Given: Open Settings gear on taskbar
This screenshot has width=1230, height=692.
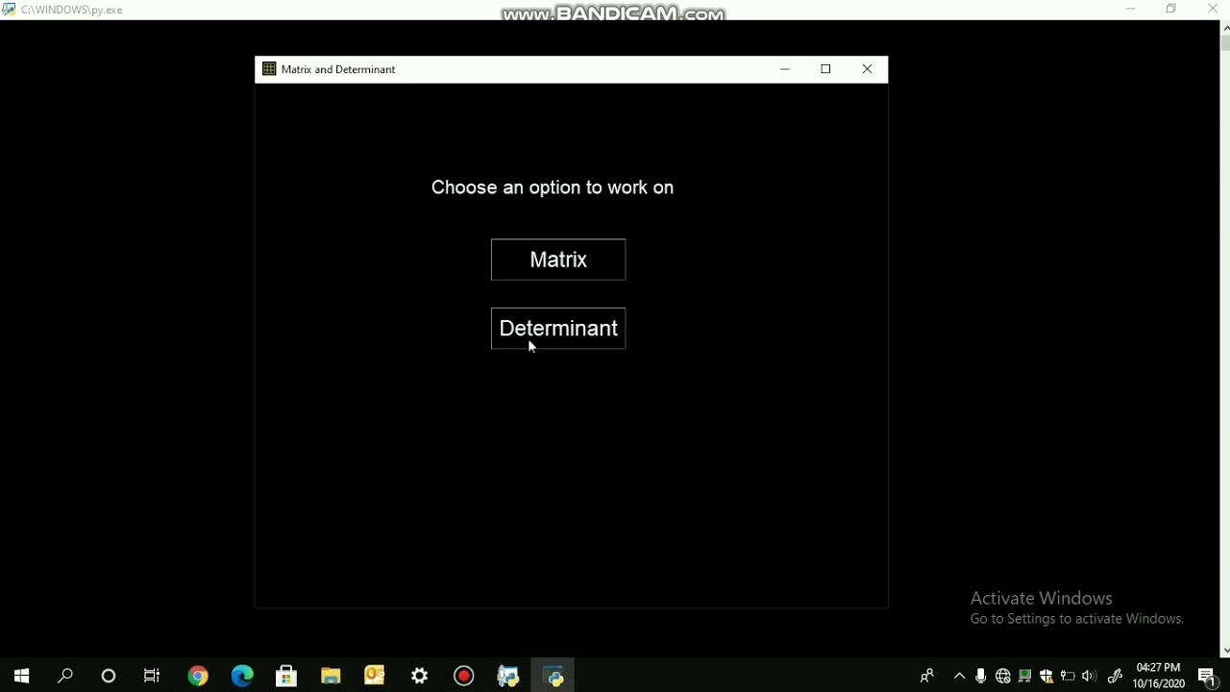Looking at the screenshot, I should 420,676.
